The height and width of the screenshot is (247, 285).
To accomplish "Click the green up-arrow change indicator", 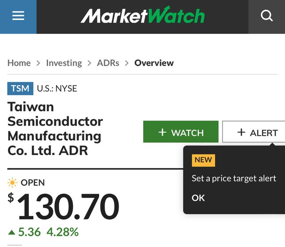I will (12, 232).
